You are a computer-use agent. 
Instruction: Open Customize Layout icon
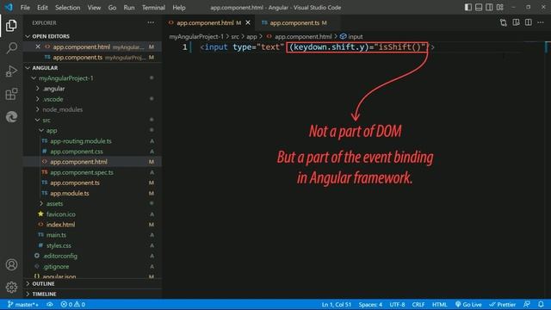click(499, 7)
